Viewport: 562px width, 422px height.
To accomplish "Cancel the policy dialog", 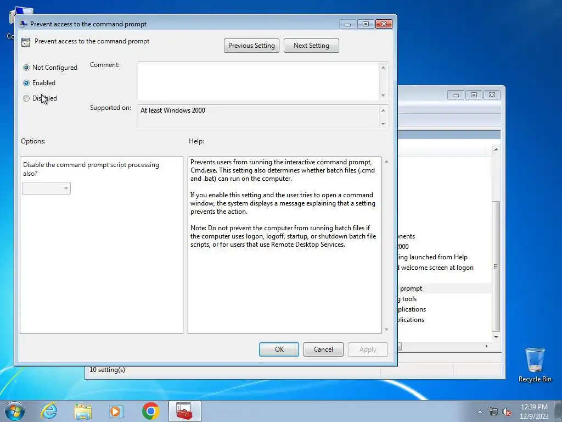I will (323, 349).
